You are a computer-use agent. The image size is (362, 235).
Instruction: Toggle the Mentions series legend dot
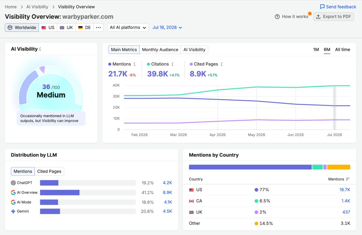click(110, 64)
